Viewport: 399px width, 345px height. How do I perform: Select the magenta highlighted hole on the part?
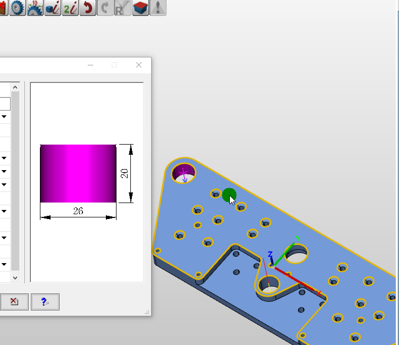(184, 173)
